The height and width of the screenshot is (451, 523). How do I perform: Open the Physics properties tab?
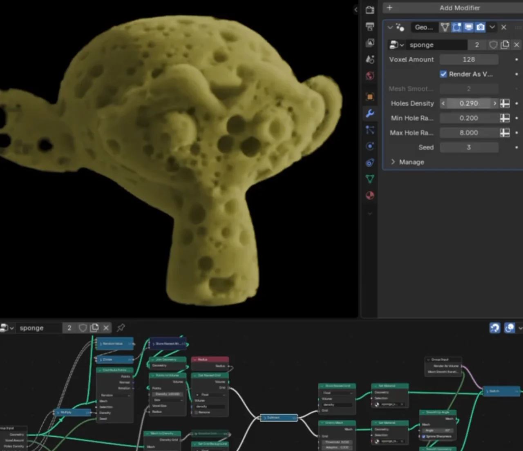(x=370, y=146)
